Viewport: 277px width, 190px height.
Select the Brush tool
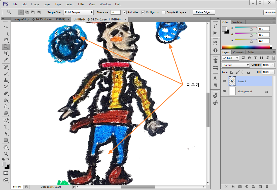pos(6,74)
